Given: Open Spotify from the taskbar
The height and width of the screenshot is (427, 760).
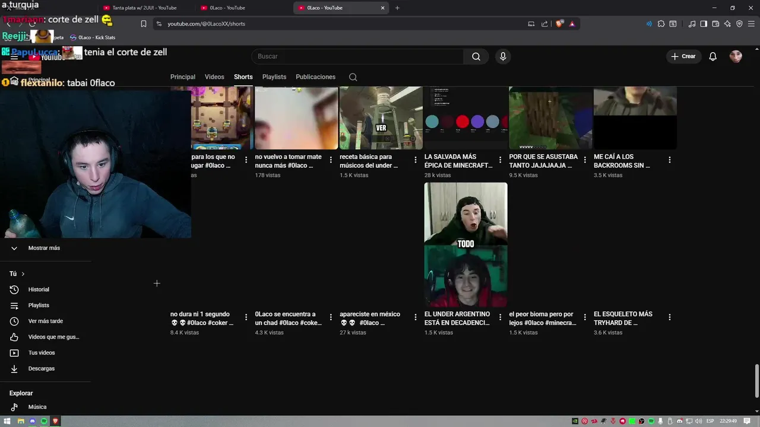Looking at the screenshot, I should [x=44, y=421].
